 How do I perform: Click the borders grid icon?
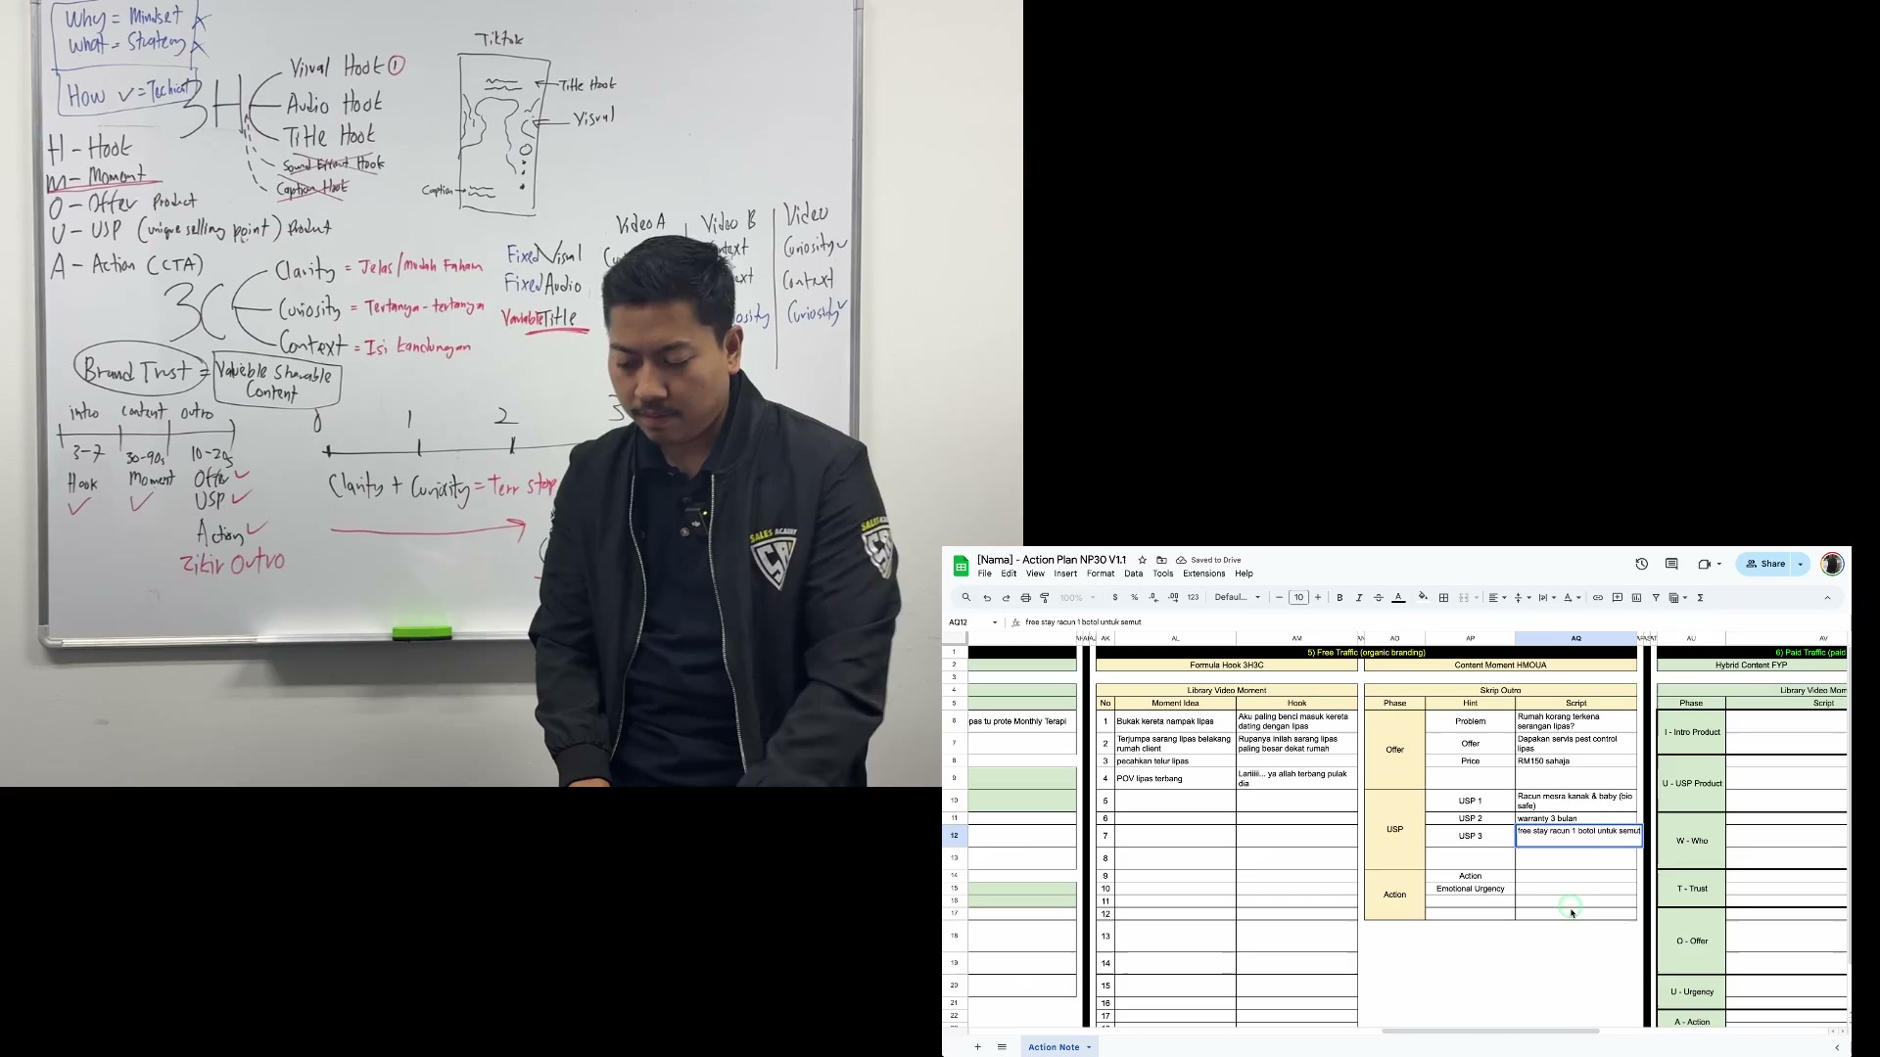point(1443,598)
